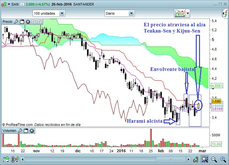Click the magenta 3,6140 price label
Image resolution: width=229 pixels, height=165 pixels.
(x=217, y=109)
